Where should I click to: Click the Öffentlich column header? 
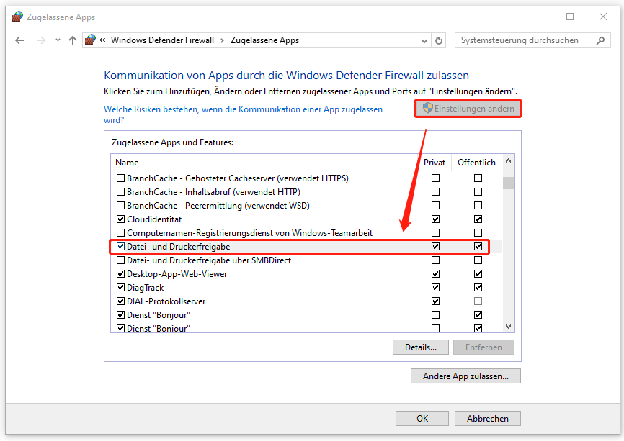pos(476,163)
